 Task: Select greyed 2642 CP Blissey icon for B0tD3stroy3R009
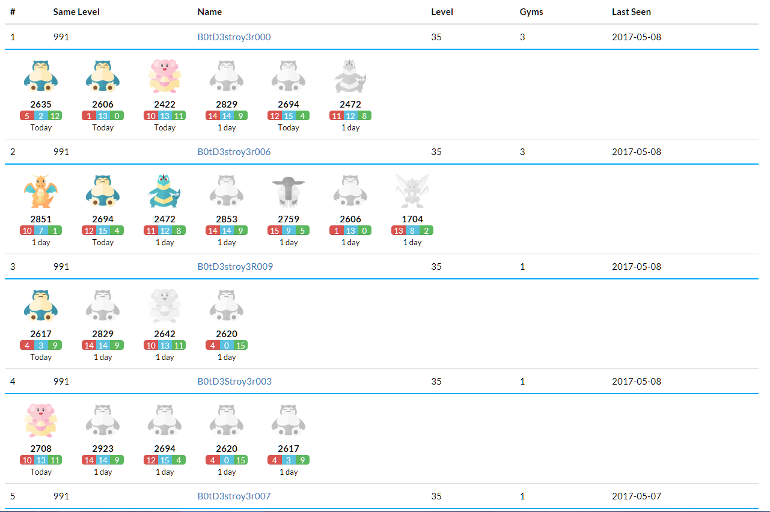coord(165,305)
